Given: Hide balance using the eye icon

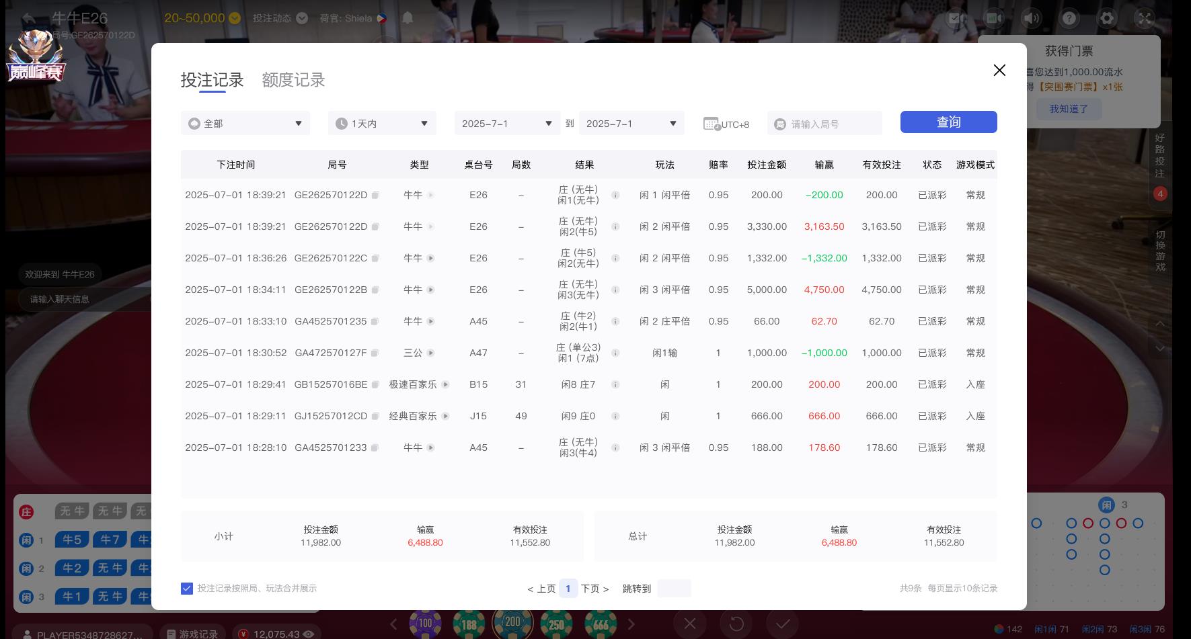Looking at the screenshot, I should click(309, 634).
